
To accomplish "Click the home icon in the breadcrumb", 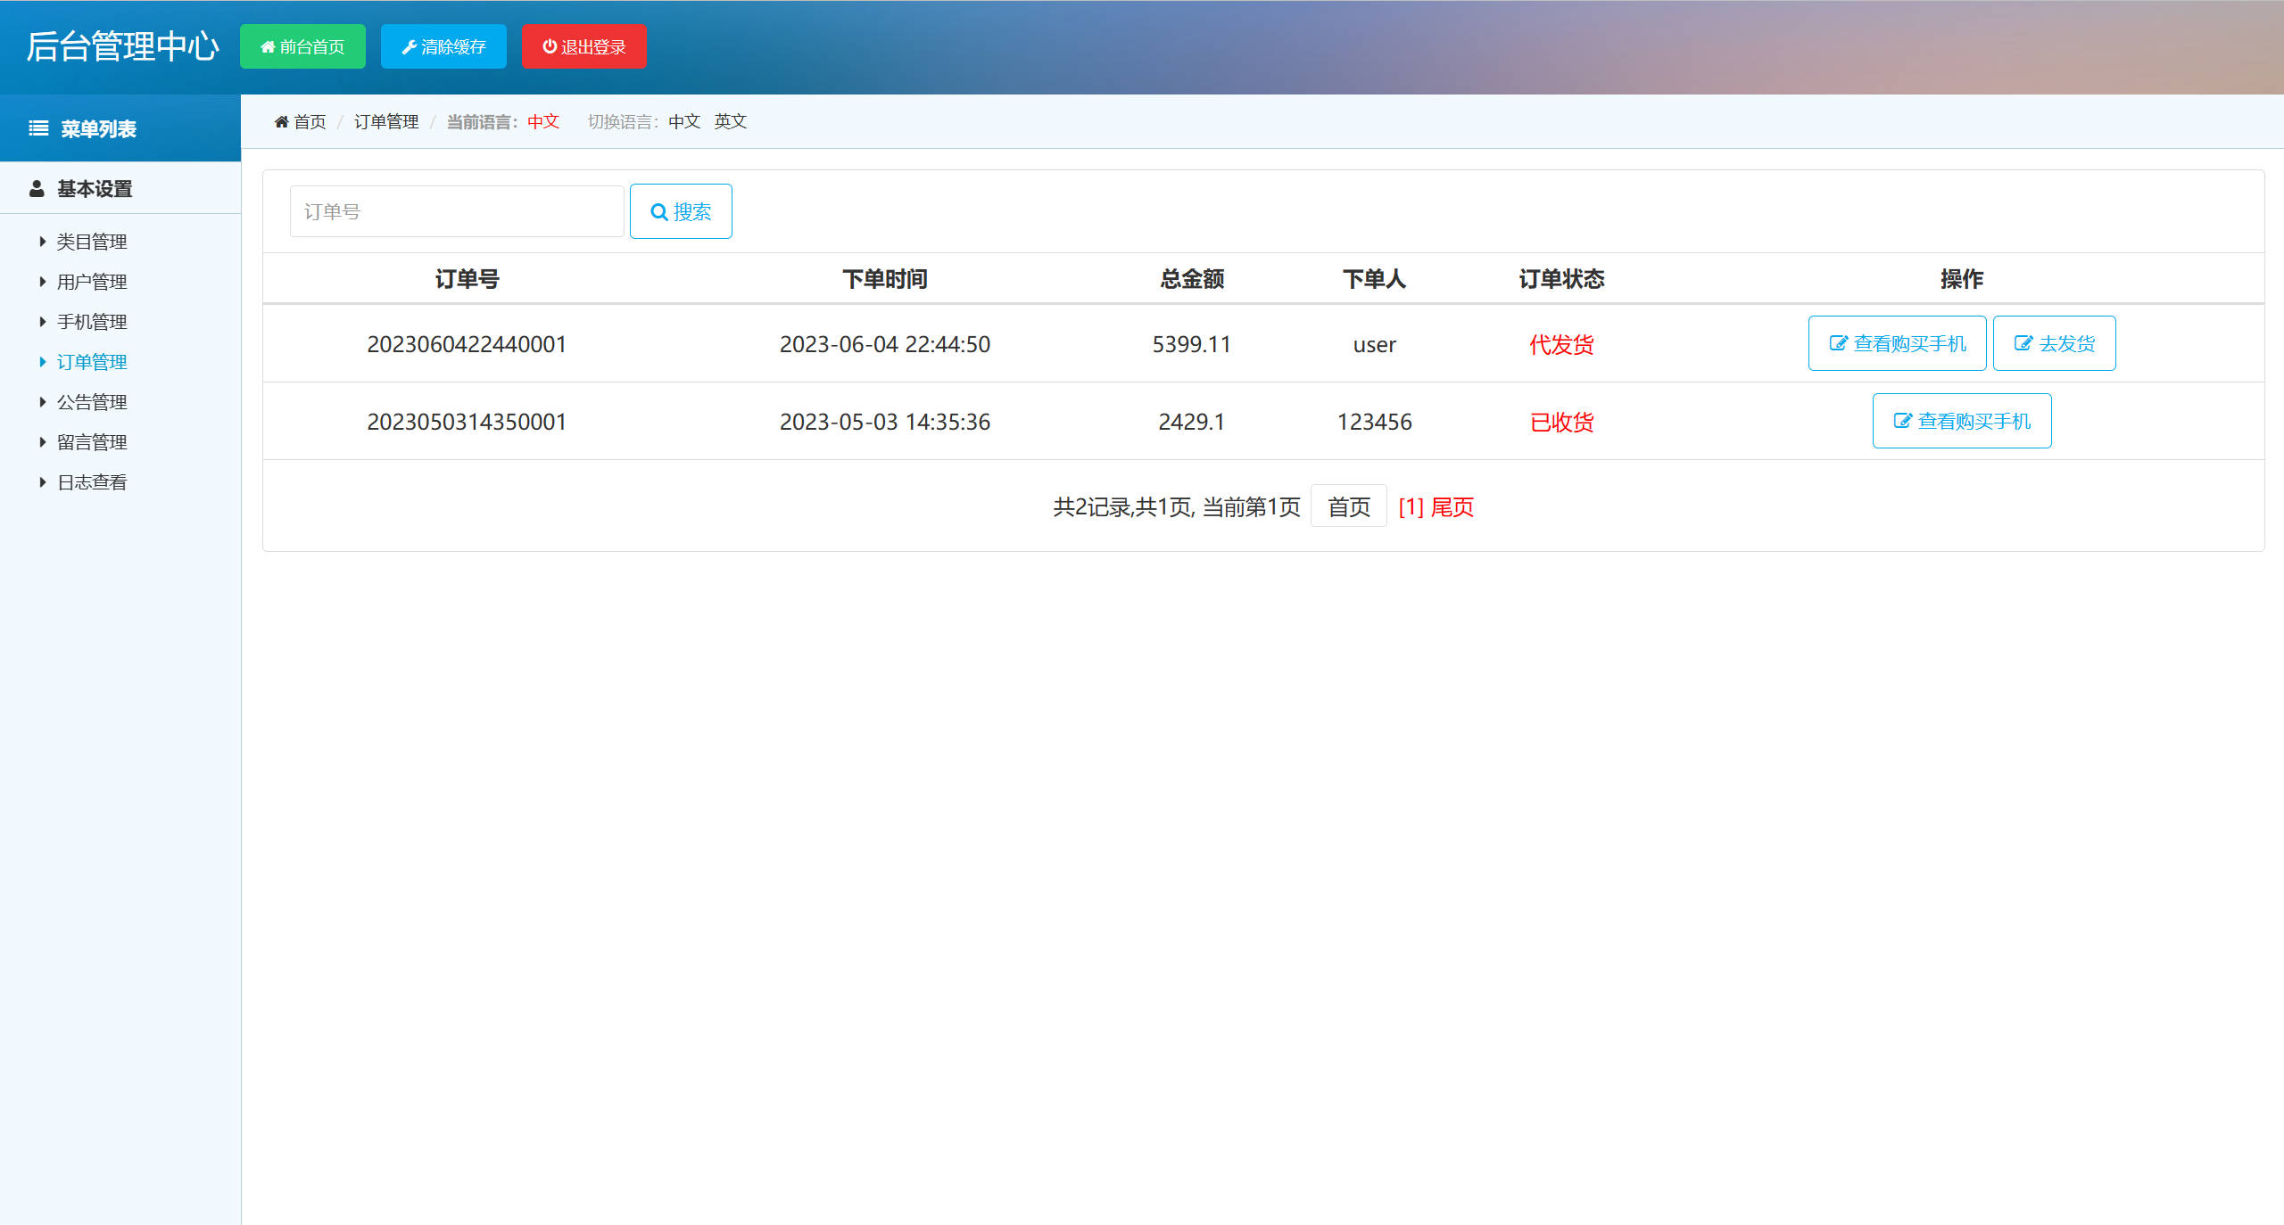I will tap(281, 121).
